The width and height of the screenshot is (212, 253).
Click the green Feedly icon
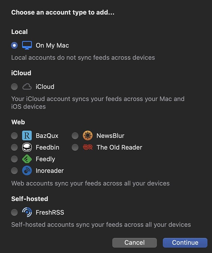pyautogui.click(x=27, y=159)
